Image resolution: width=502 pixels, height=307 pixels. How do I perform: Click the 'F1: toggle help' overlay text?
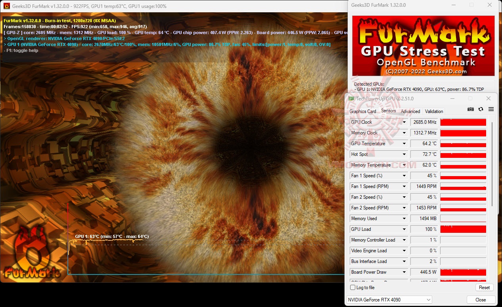coord(21,50)
